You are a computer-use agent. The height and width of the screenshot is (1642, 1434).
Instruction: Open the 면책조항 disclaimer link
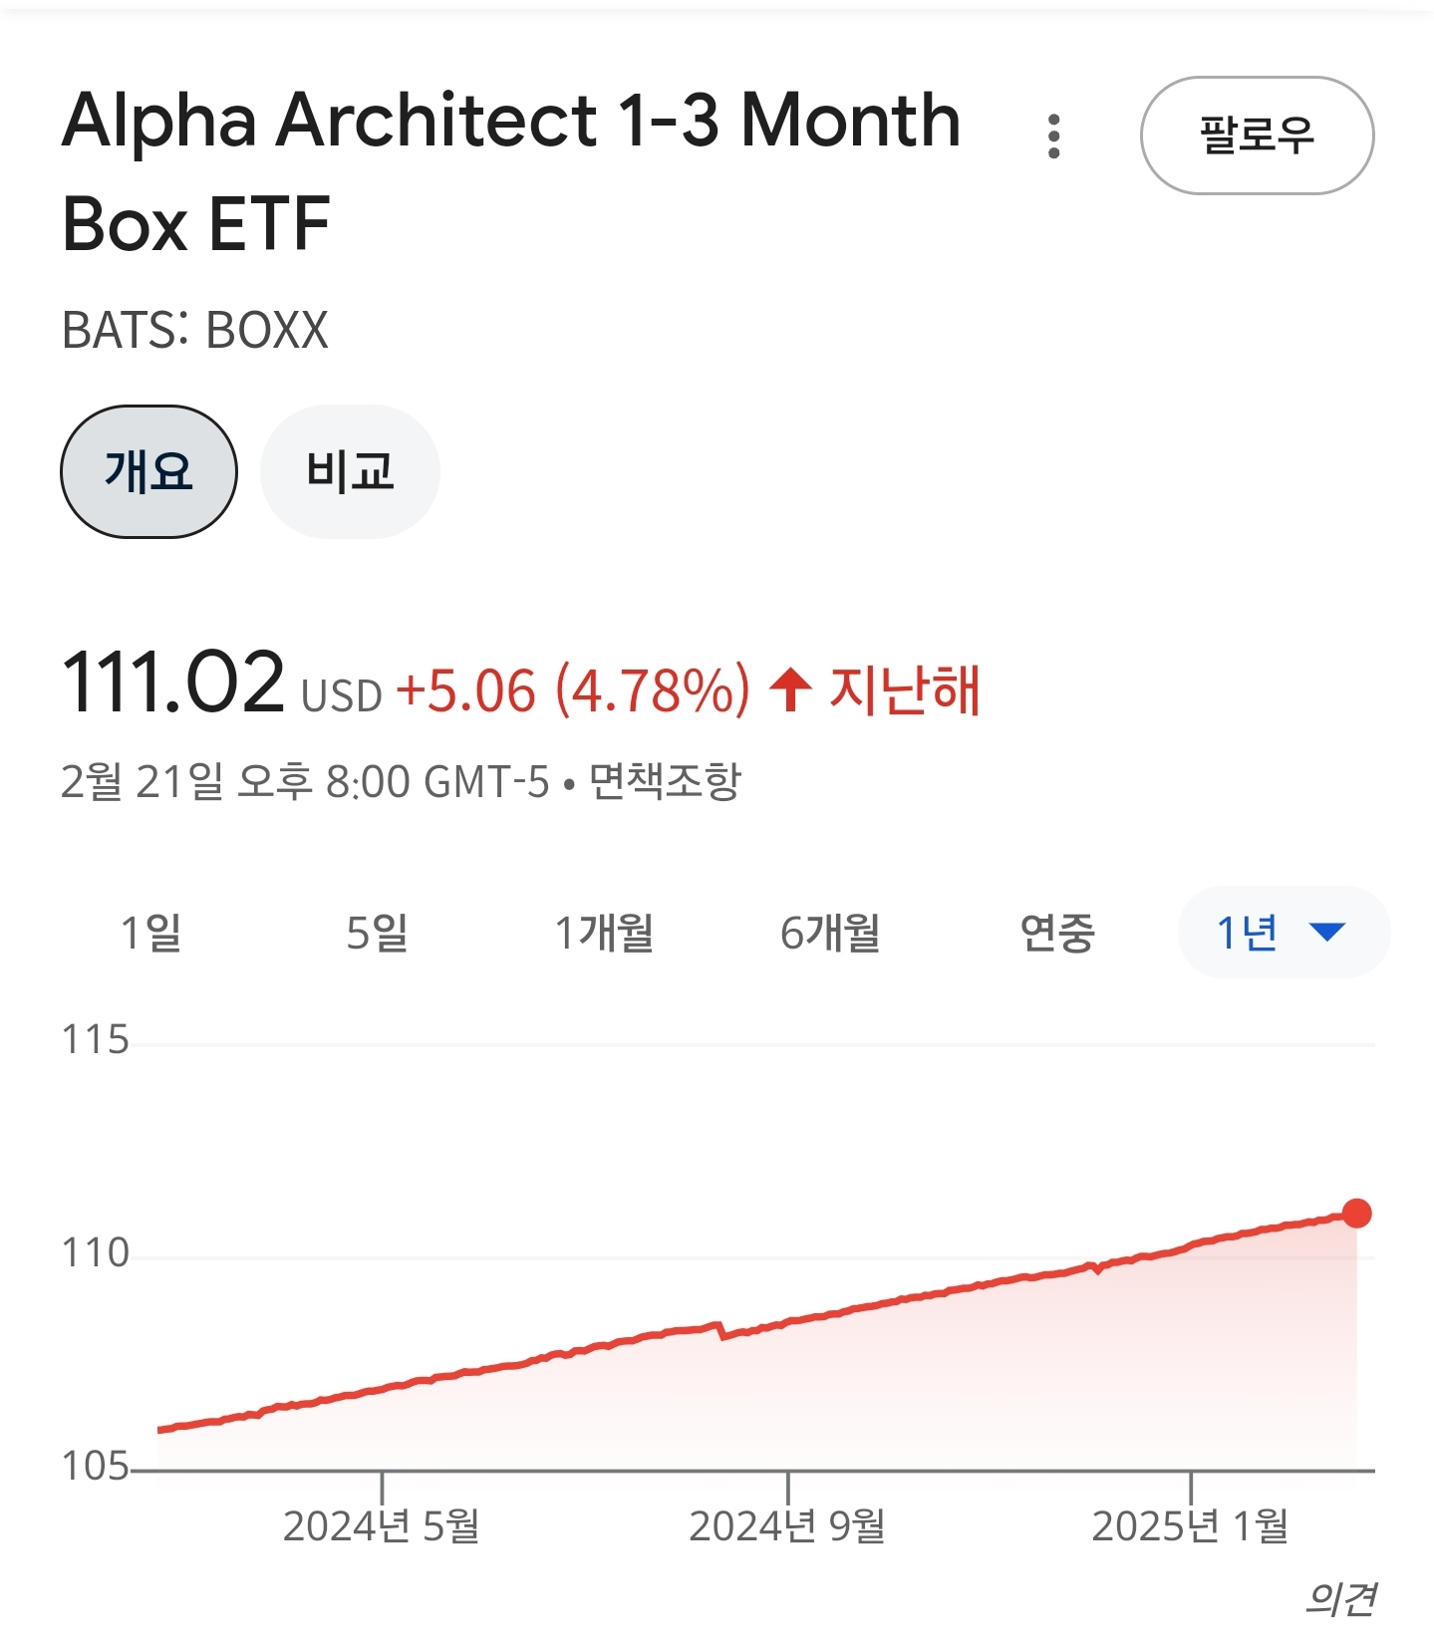[x=665, y=781]
